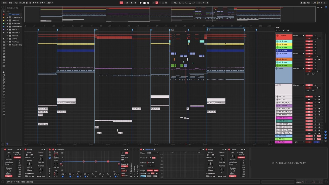Open the MIDI Effects browser category

4,54
